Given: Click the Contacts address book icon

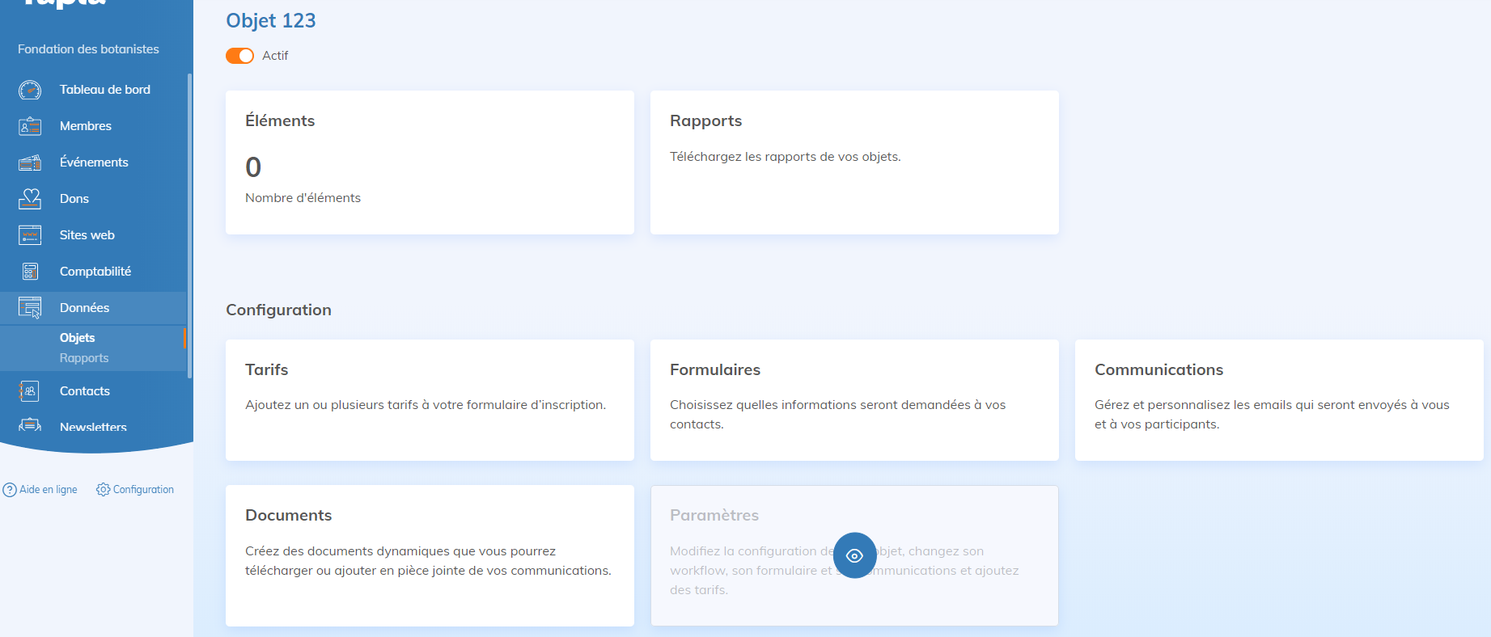Looking at the screenshot, I should click(30, 391).
